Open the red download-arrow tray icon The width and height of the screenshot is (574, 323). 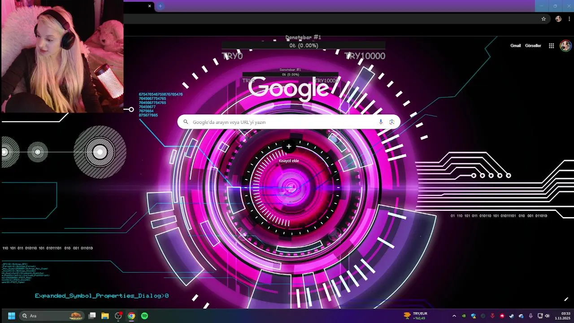tap(492, 316)
